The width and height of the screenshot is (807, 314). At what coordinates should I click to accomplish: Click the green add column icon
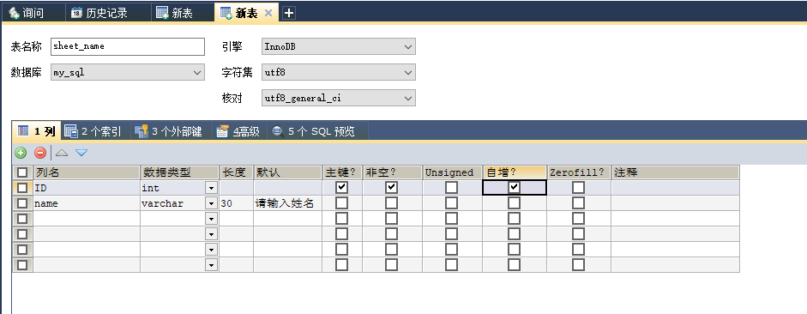[21, 153]
